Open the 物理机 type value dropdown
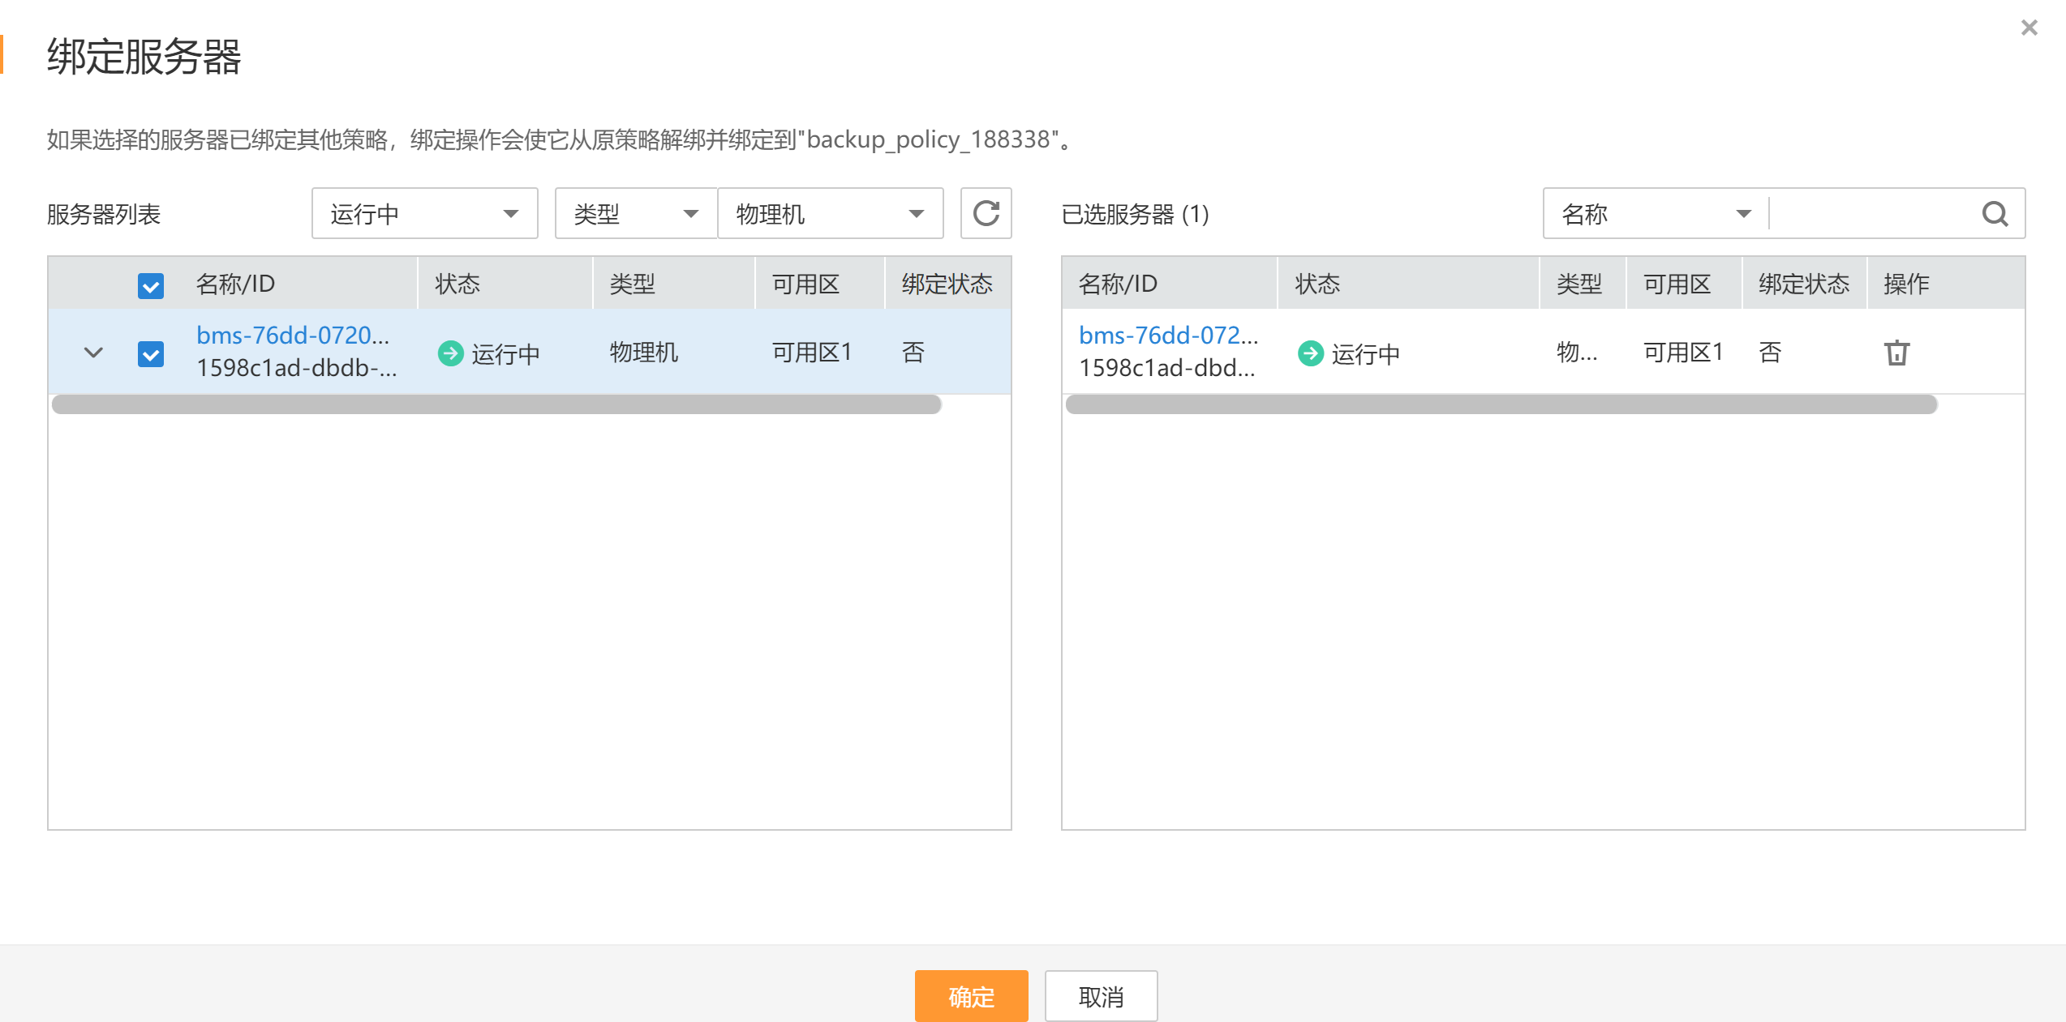This screenshot has height=1022, width=2066. click(x=831, y=214)
